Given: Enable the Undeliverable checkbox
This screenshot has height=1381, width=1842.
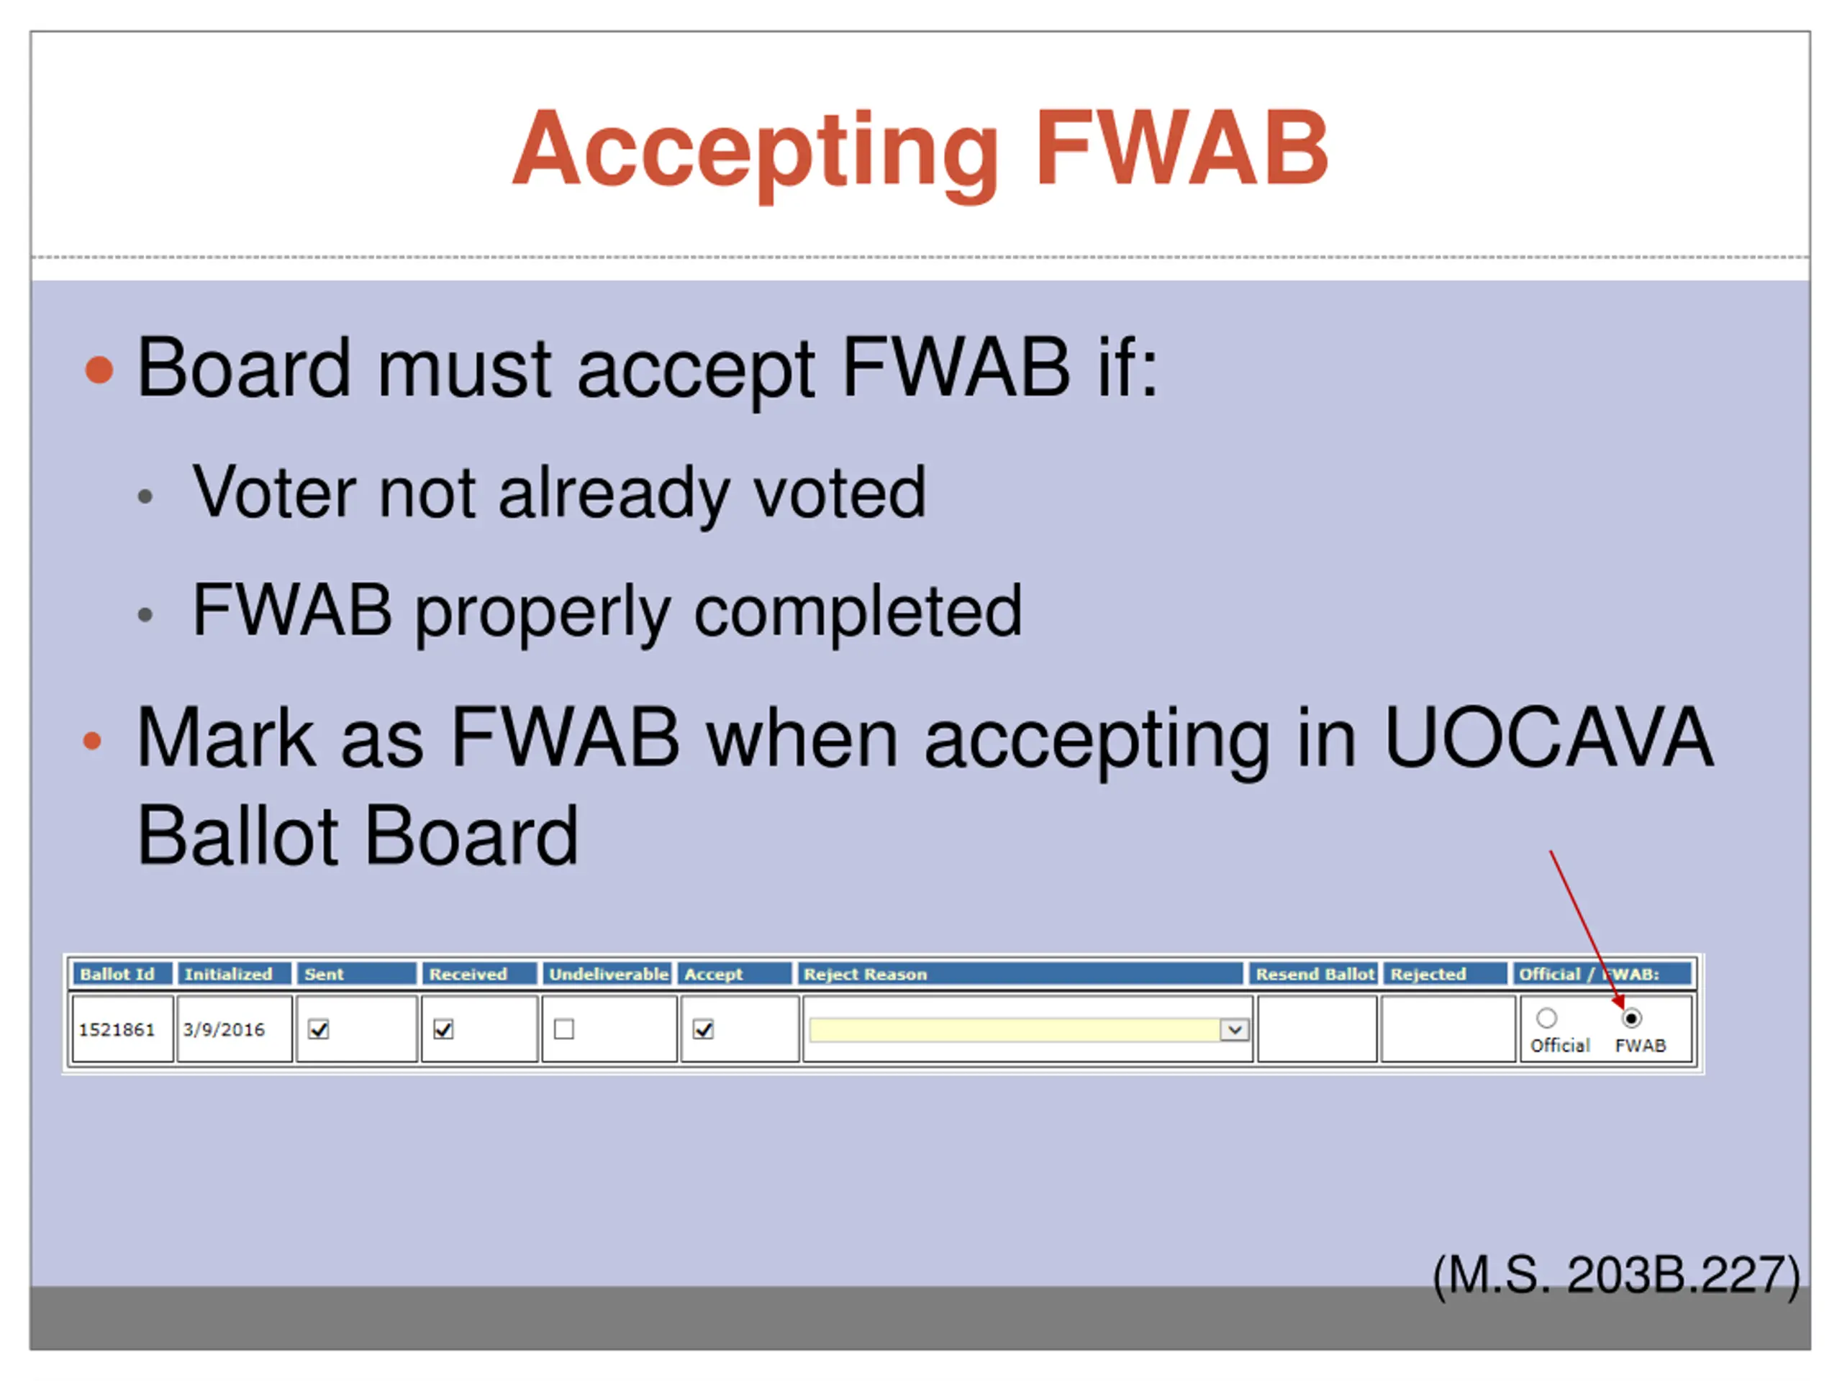Looking at the screenshot, I should point(564,1030).
